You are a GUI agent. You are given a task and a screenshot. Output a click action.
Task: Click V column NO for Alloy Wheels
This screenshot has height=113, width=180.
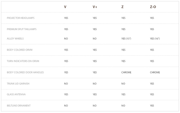(x=66, y=38)
